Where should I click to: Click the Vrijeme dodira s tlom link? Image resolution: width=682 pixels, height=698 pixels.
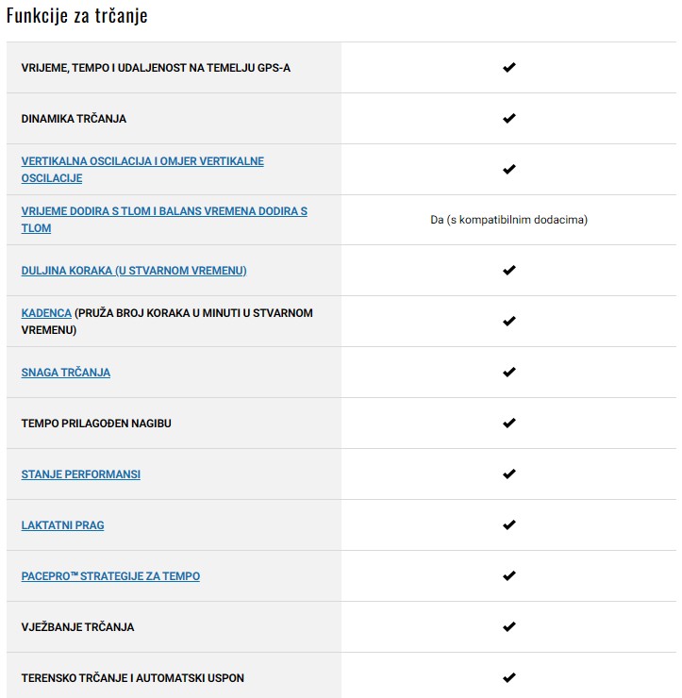(x=164, y=212)
